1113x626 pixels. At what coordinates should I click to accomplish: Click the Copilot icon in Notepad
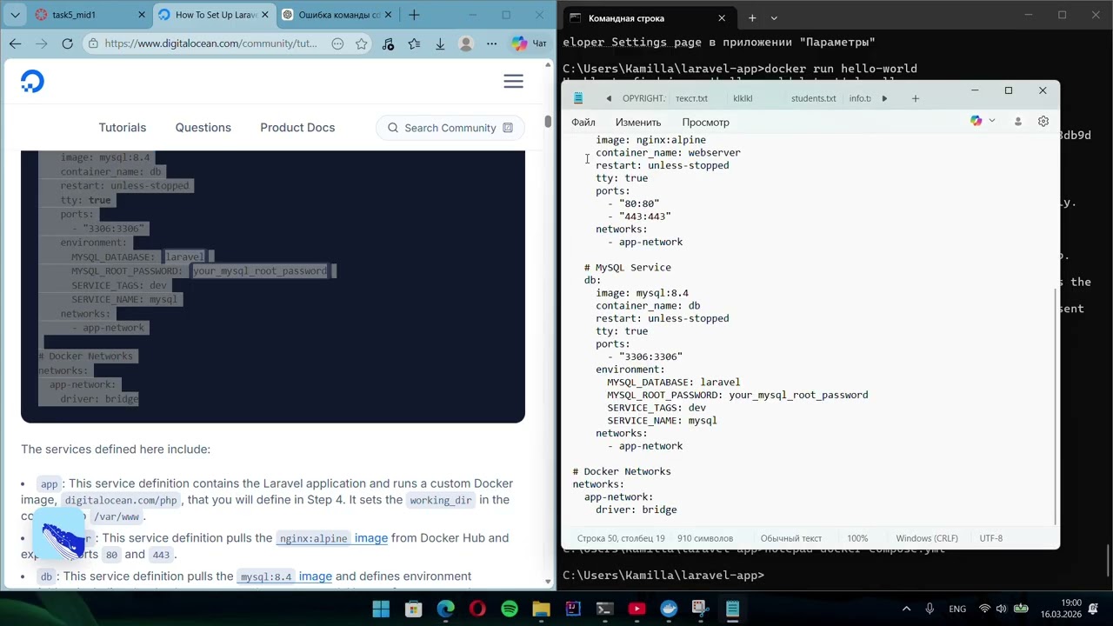tap(976, 122)
